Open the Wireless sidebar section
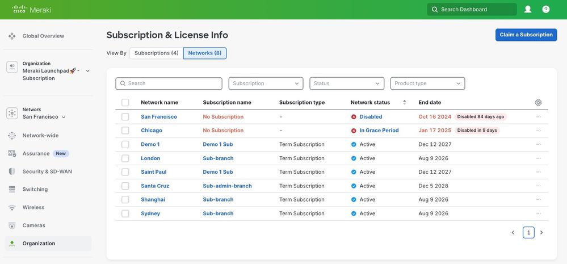This screenshot has height=264, width=567. 33,208
